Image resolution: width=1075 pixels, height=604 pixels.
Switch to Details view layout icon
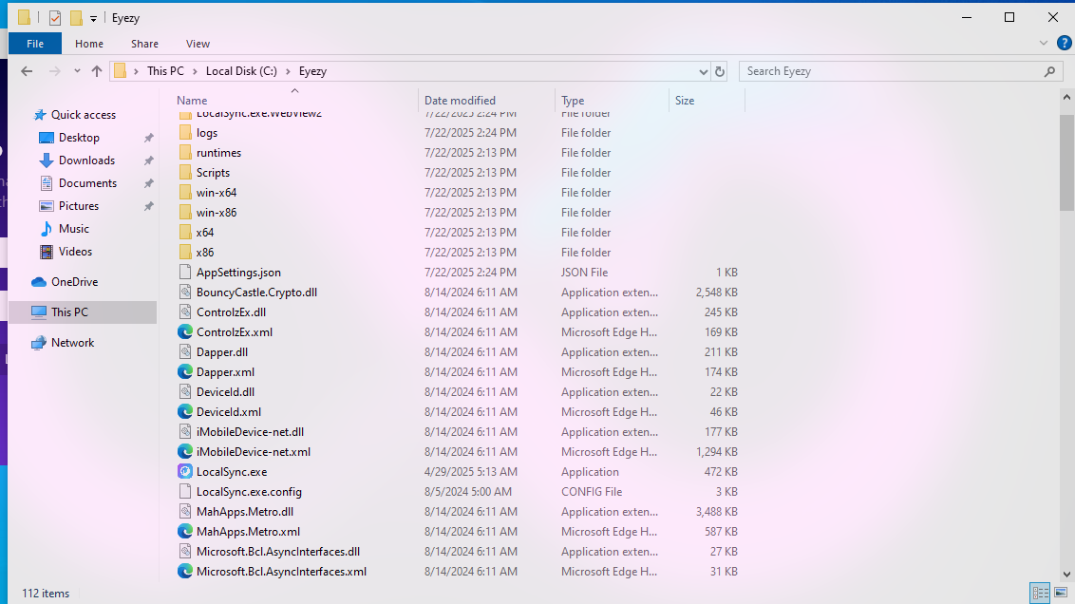1040,593
